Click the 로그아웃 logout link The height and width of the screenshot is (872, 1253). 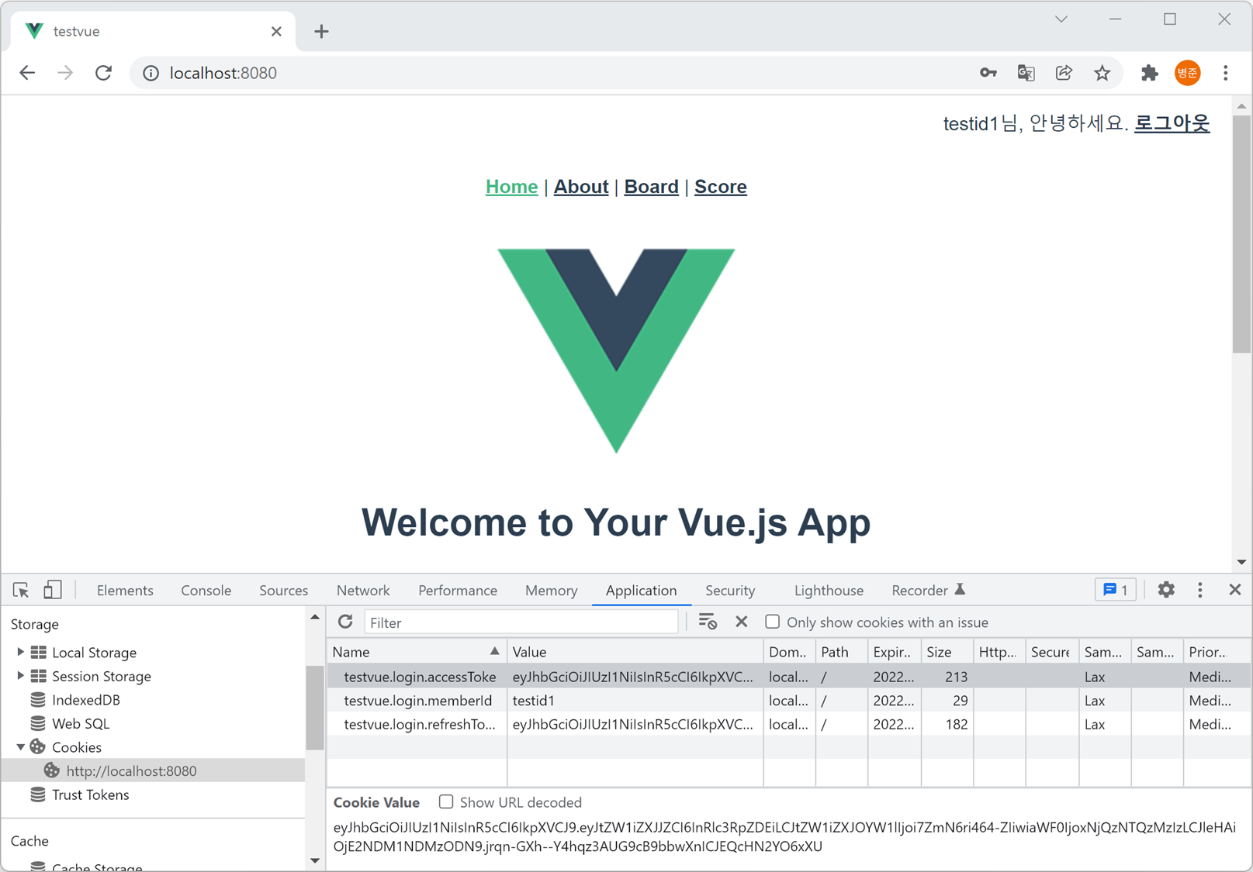[1172, 123]
